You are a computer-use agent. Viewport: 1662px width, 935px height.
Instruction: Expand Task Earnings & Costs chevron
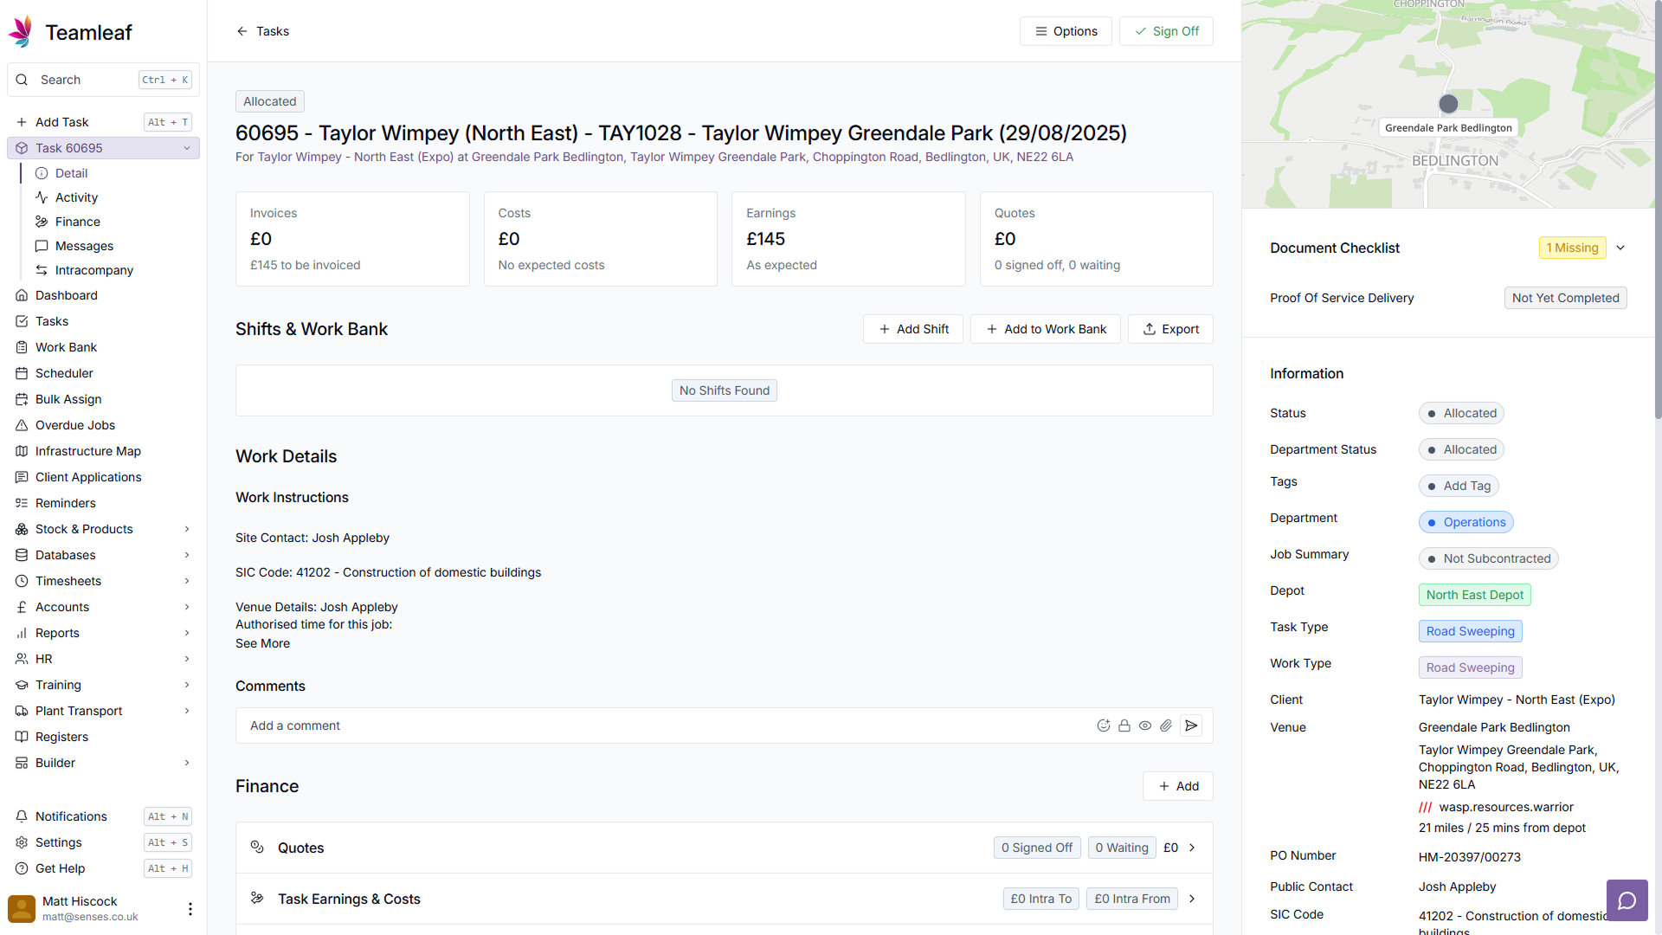tap(1192, 899)
